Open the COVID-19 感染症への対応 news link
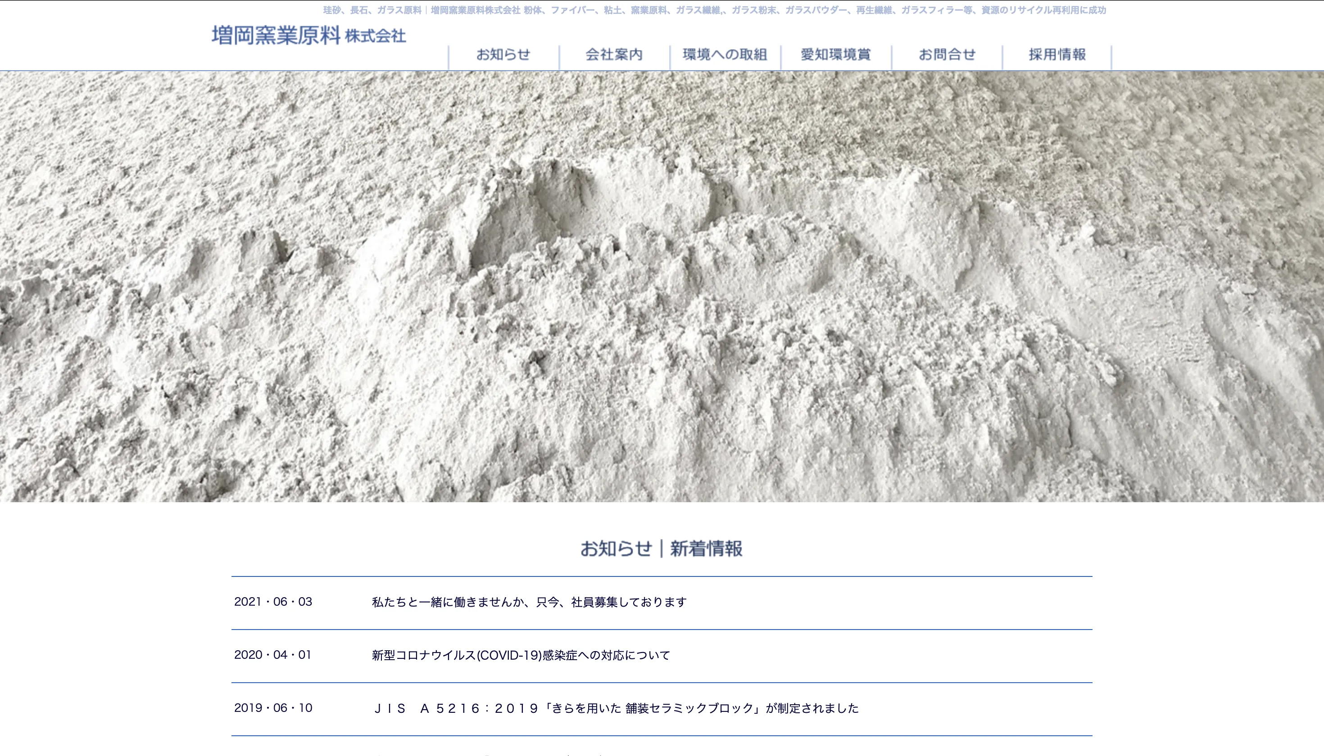1324x756 pixels. pyautogui.click(x=521, y=655)
